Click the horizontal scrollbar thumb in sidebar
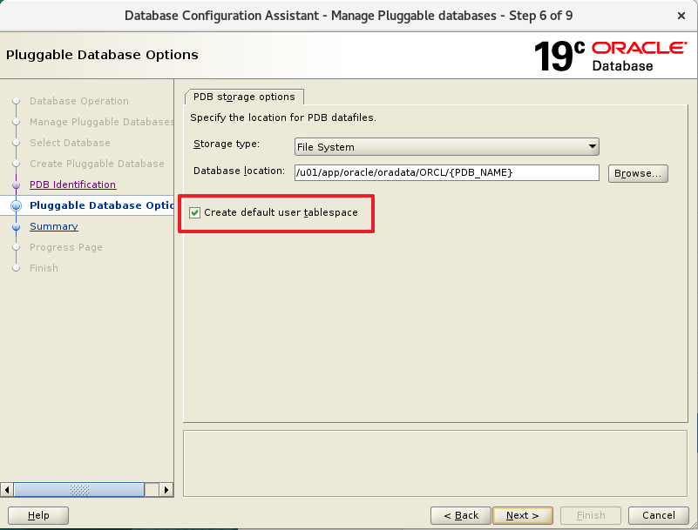Viewport: 698px width, 530px height. [x=79, y=490]
